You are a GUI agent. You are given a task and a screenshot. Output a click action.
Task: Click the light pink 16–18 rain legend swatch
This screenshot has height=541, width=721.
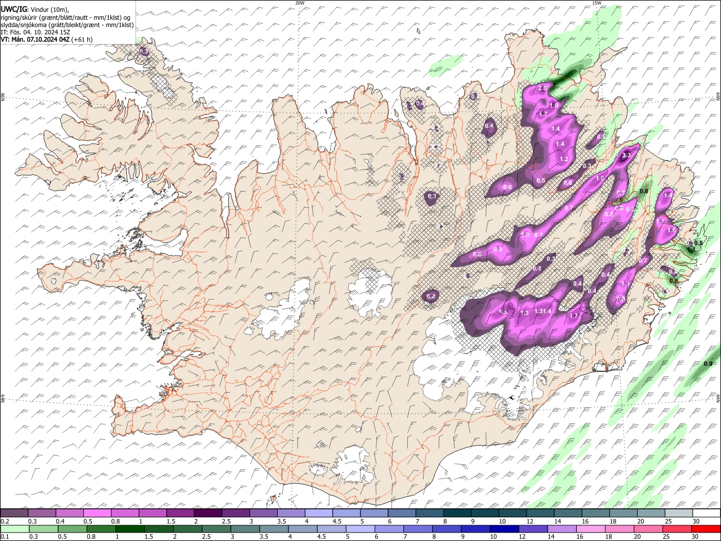click(x=591, y=529)
